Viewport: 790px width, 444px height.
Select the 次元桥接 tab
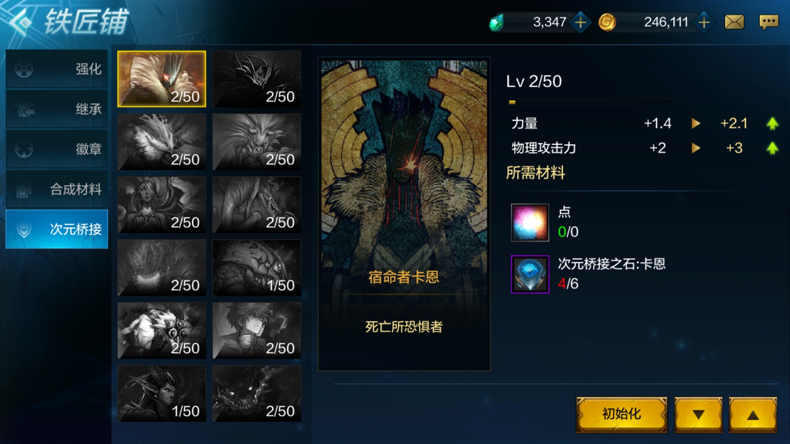pos(57,229)
